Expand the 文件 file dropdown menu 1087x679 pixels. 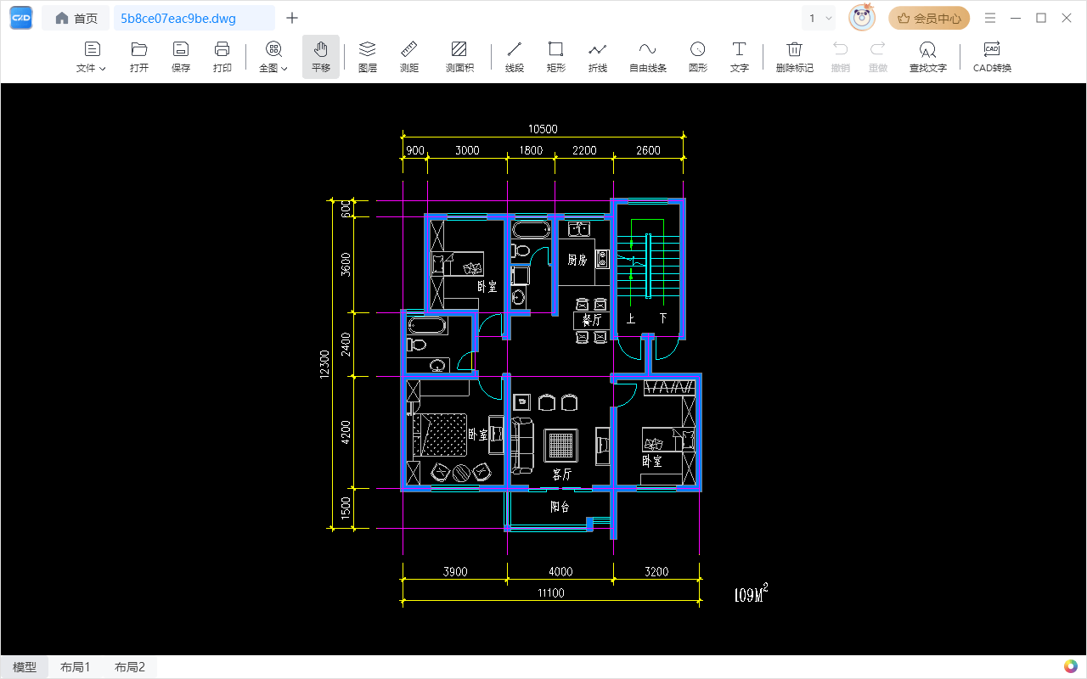pos(92,56)
